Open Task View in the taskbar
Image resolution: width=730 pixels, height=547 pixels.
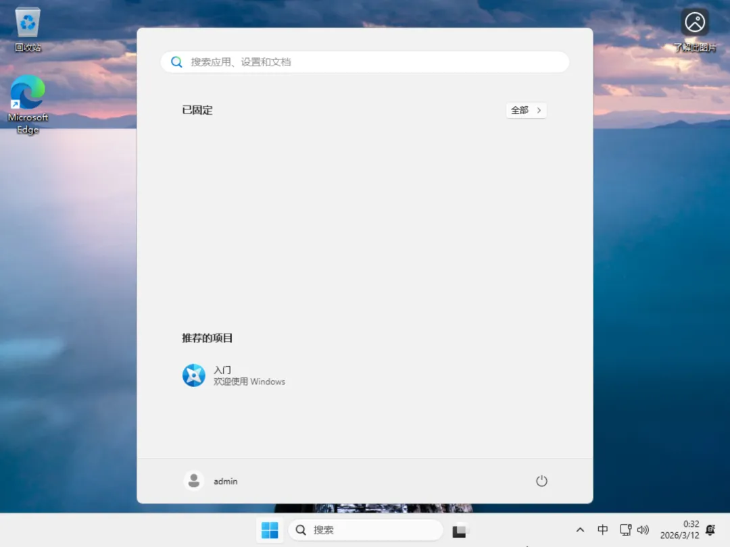pos(459,530)
